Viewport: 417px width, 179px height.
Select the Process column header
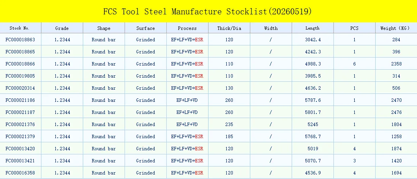coord(187,28)
